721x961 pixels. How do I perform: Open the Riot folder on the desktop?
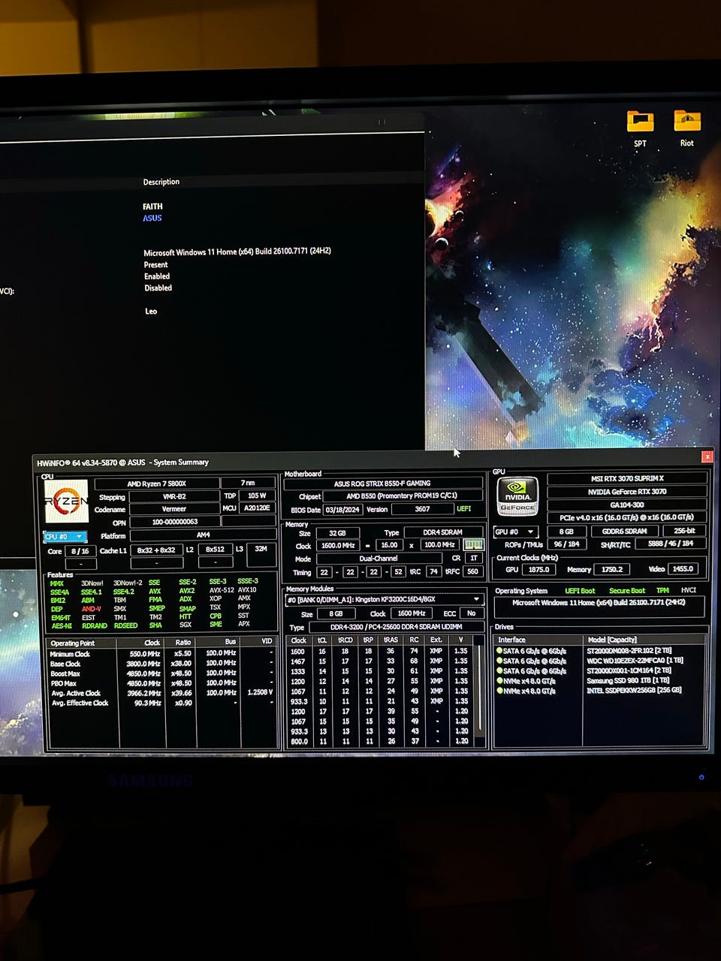pyautogui.click(x=686, y=128)
